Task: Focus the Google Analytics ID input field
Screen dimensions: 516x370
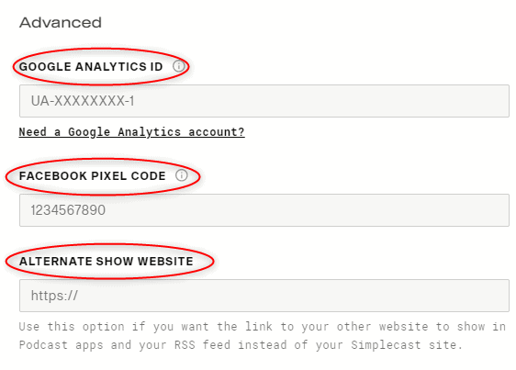Action: point(264,101)
